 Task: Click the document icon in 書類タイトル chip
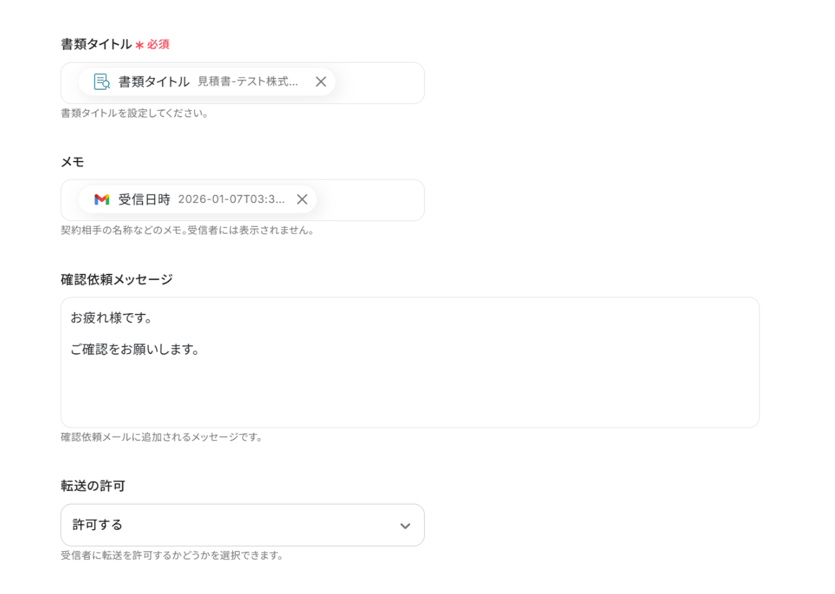(x=102, y=82)
